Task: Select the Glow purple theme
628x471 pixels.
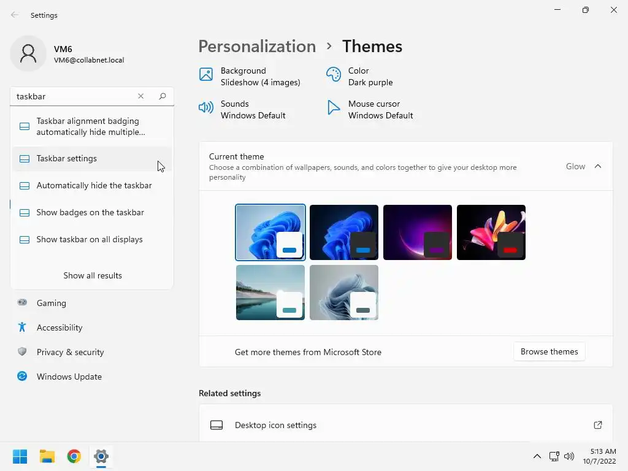Action: (x=418, y=232)
